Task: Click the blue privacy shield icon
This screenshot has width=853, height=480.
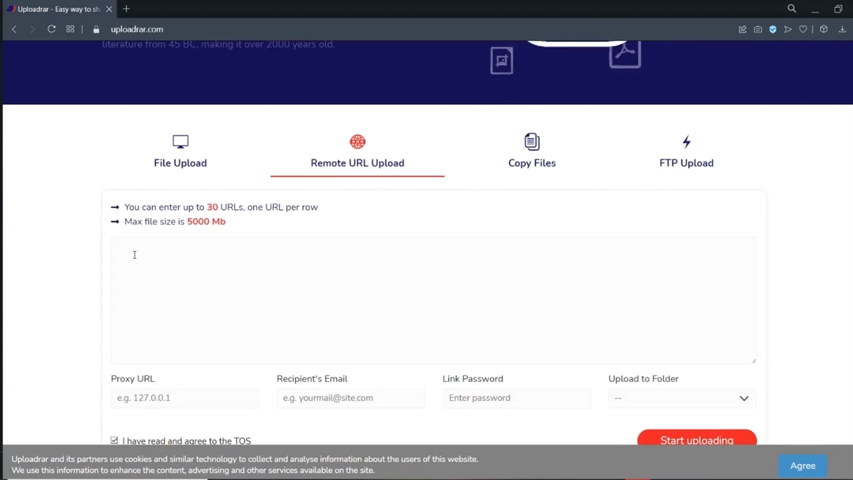Action: pyautogui.click(x=773, y=29)
